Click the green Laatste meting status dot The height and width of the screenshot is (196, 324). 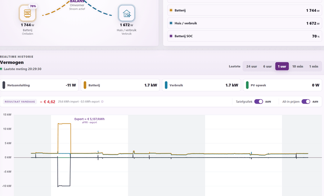(1, 69)
